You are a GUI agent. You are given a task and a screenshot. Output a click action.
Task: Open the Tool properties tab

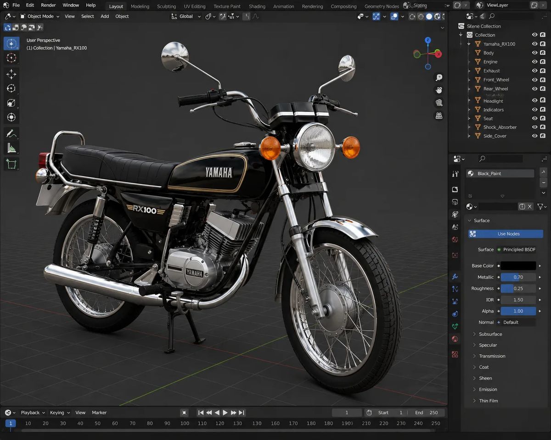pyautogui.click(x=455, y=174)
